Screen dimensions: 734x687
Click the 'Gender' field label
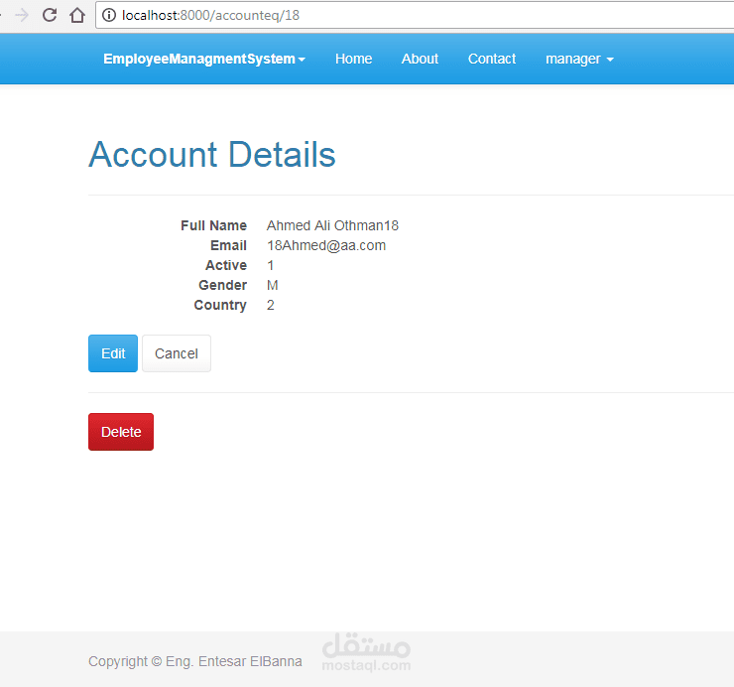coord(223,285)
